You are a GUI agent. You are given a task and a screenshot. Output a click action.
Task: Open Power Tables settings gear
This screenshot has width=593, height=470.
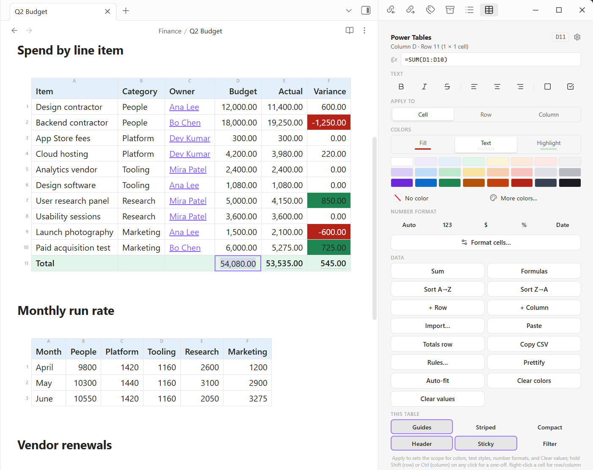click(577, 37)
